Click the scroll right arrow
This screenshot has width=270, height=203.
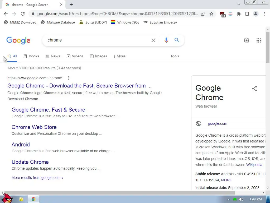pos(263,193)
